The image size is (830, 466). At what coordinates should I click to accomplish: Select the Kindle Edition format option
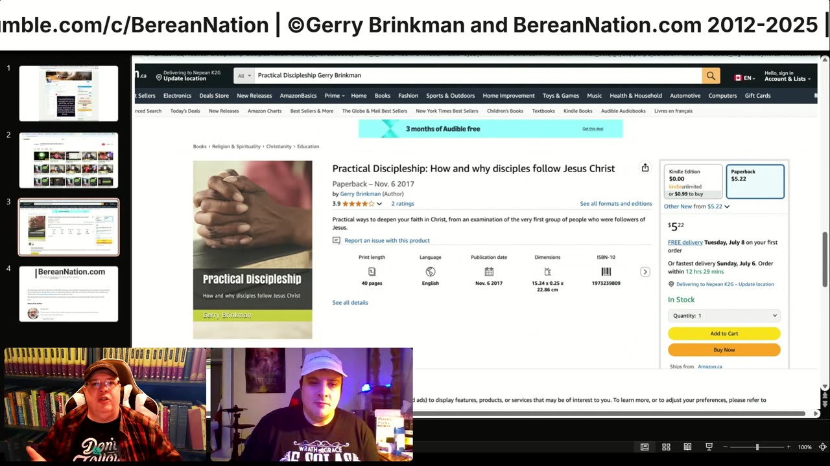(x=693, y=181)
